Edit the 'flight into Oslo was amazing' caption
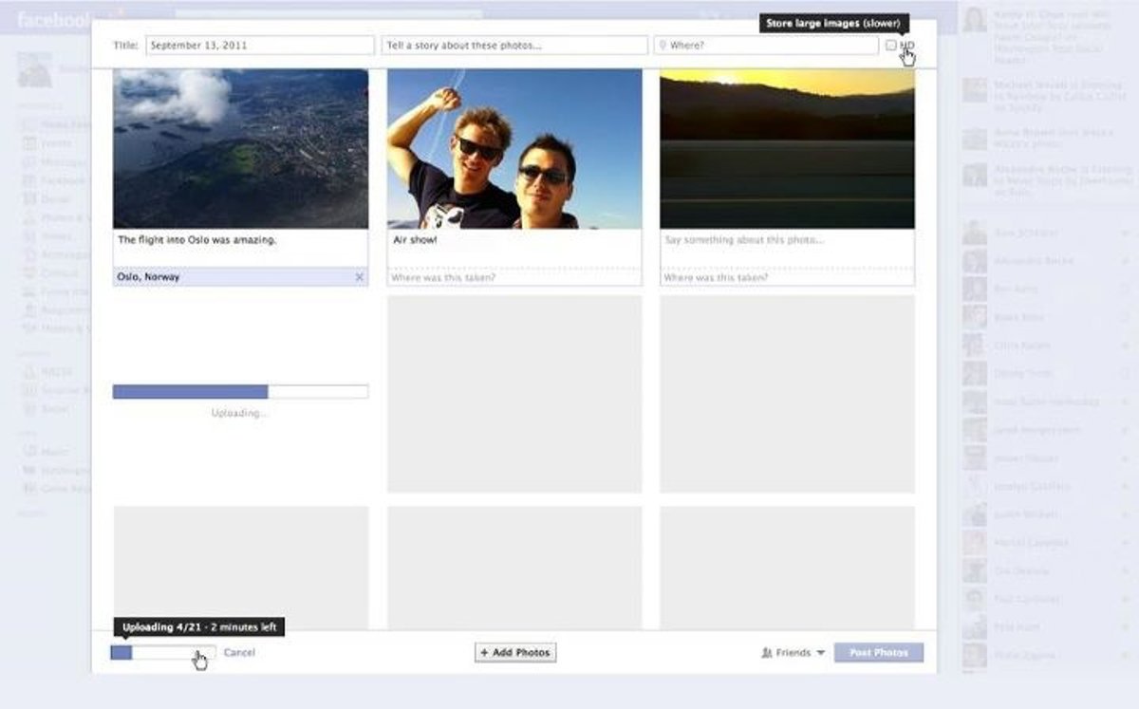 [x=240, y=247]
